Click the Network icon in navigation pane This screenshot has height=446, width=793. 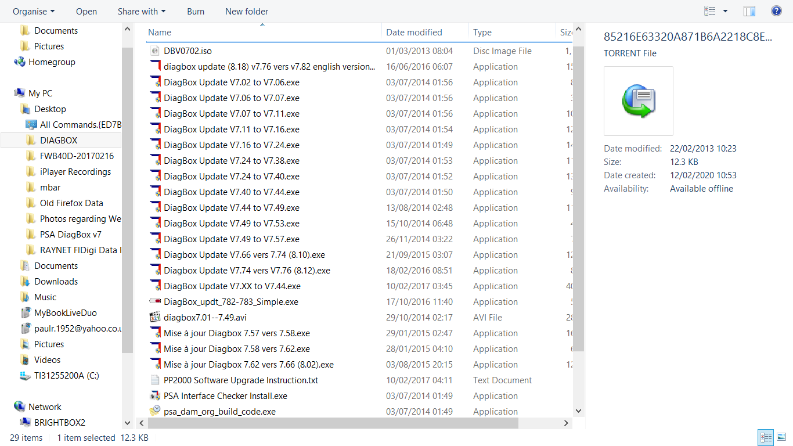point(20,407)
